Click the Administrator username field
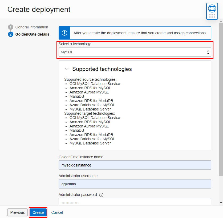The height and width of the screenshot is (218, 223). coord(135,184)
